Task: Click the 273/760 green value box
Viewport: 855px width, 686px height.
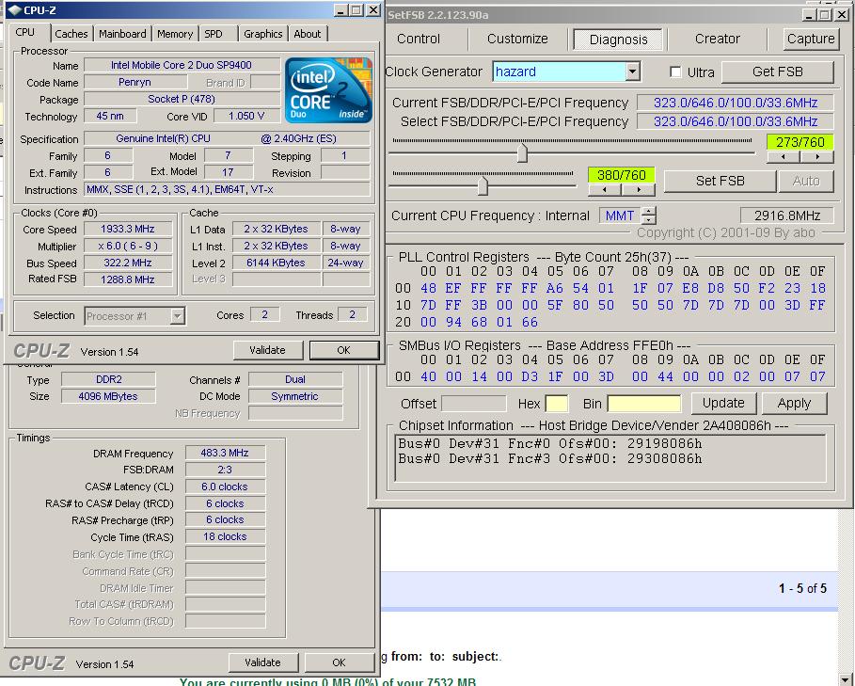Action: pyautogui.click(x=800, y=142)
